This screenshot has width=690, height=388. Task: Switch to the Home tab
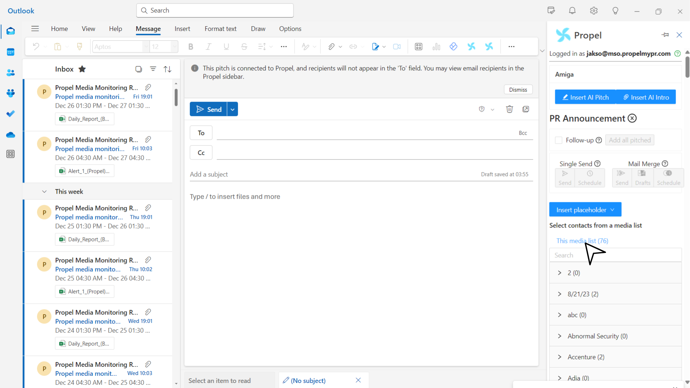click(59, 29)
